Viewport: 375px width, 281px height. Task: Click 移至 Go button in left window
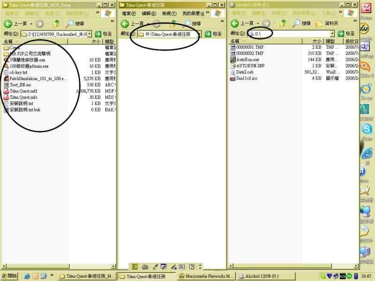(104, 34)
